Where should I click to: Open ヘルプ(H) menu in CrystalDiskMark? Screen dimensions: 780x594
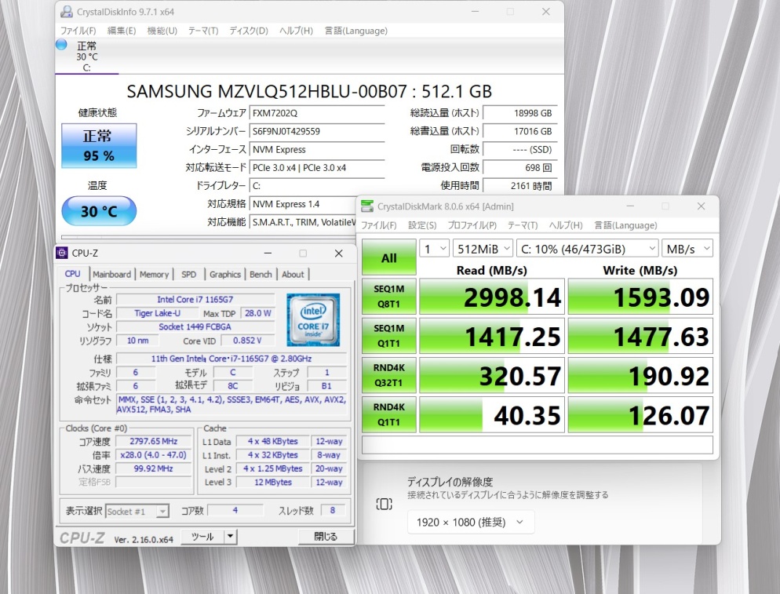coord(566,225)
